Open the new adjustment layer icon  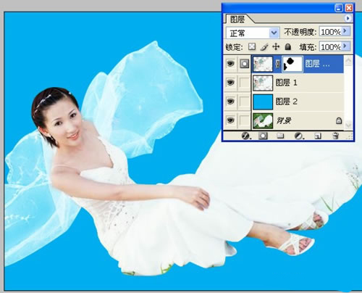pyautogui.click(x=298, y=136)
